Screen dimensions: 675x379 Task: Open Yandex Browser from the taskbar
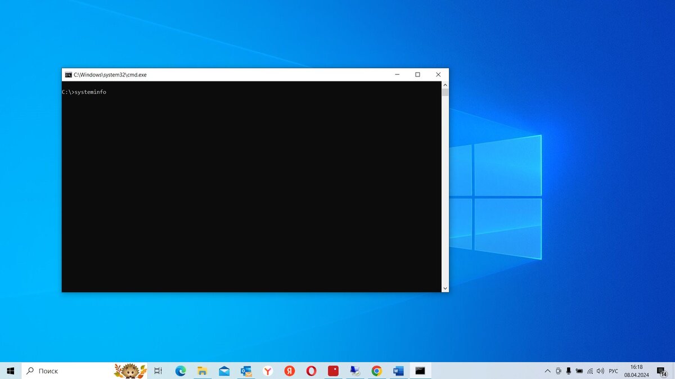(x=268, y=371)
